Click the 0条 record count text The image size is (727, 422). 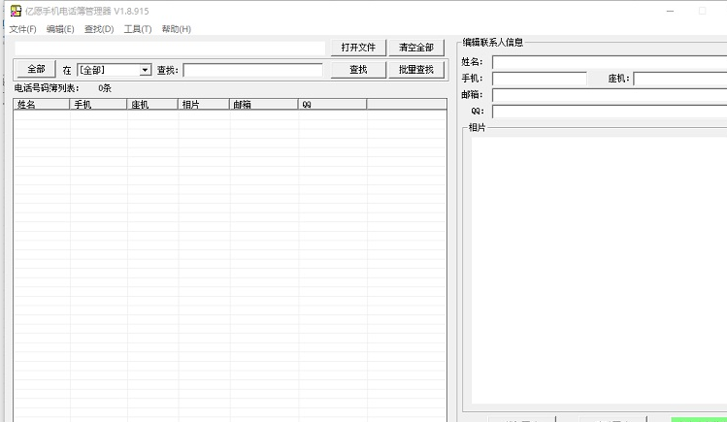tap(105, 88)
